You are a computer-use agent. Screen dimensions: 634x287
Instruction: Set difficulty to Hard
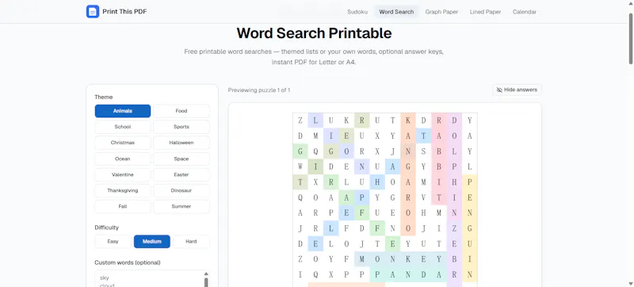point(191,241)
